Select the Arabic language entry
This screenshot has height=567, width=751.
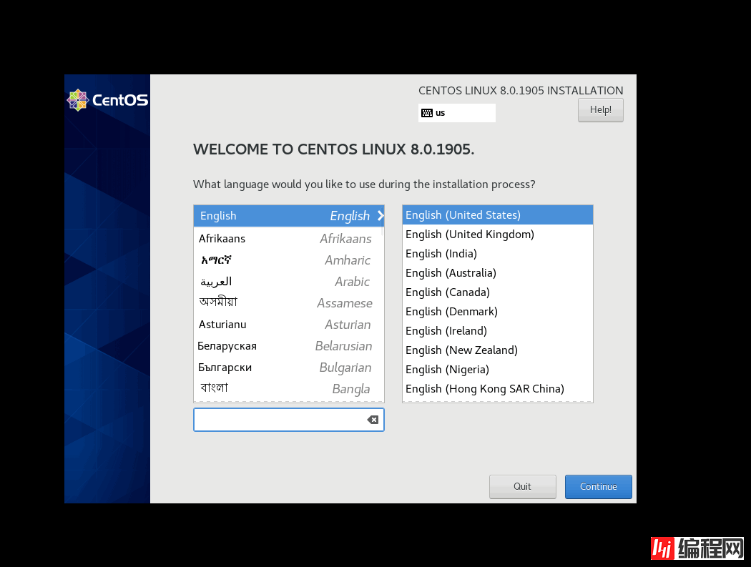point(286,282)
